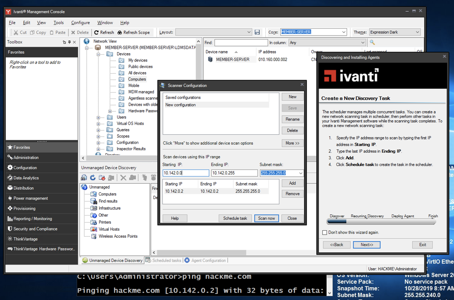
Task: Pin the Toolbox panel with pushpin icon
Action: [69, 42]
